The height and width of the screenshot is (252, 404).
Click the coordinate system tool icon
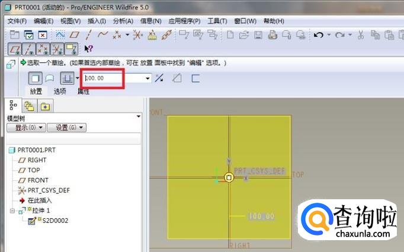click(138, 35)
